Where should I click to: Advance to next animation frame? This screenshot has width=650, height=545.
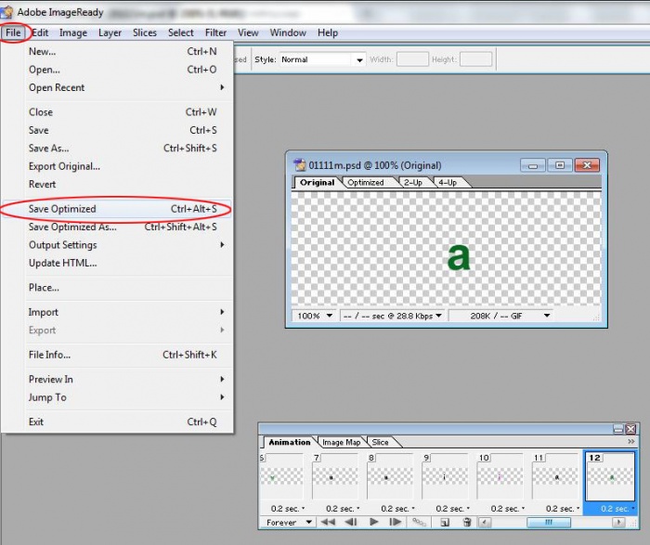click(x=396, y=523)
